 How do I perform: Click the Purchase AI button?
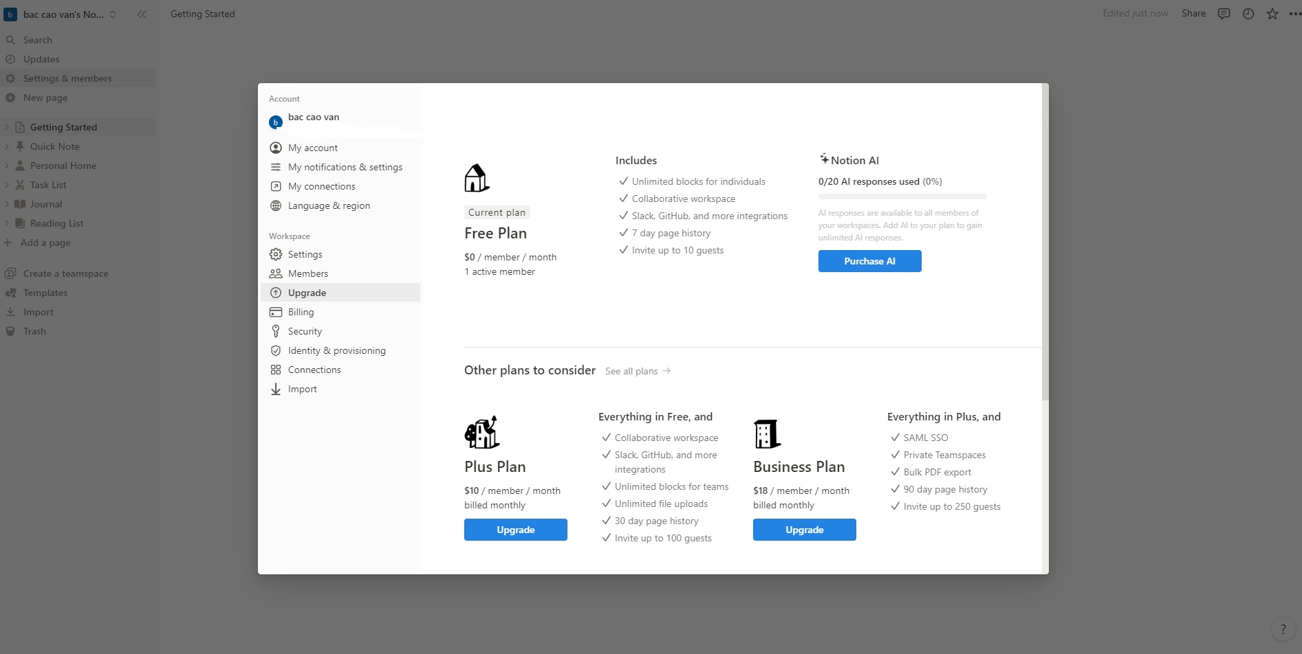[870, 261]
